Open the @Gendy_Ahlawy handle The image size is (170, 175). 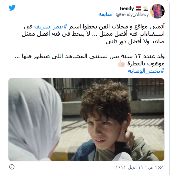[x=132, y=15]
